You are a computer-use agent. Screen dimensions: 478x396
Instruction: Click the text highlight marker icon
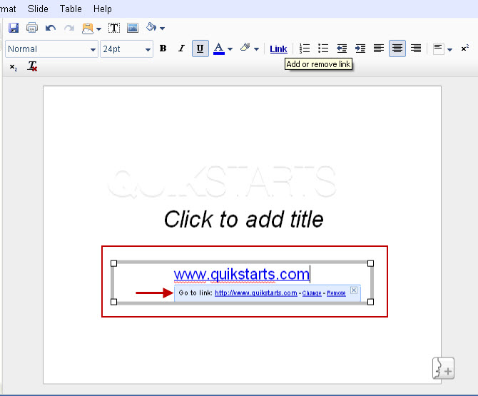coord(245,48)
